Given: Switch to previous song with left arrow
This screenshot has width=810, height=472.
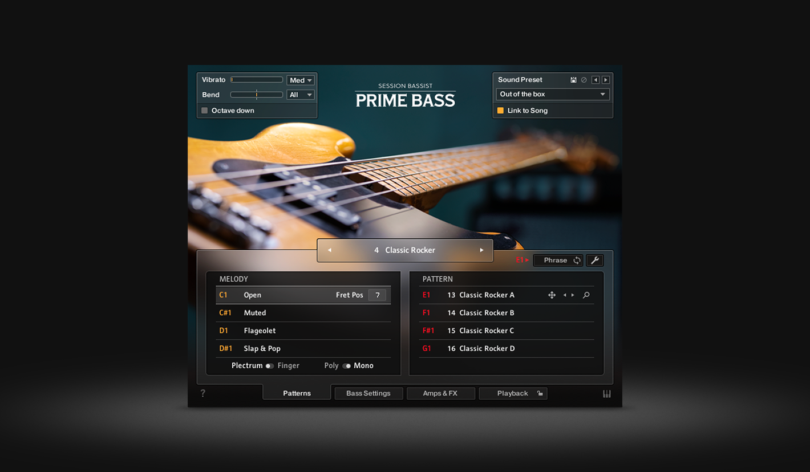Looking at the screenshot, I should 329,250.
